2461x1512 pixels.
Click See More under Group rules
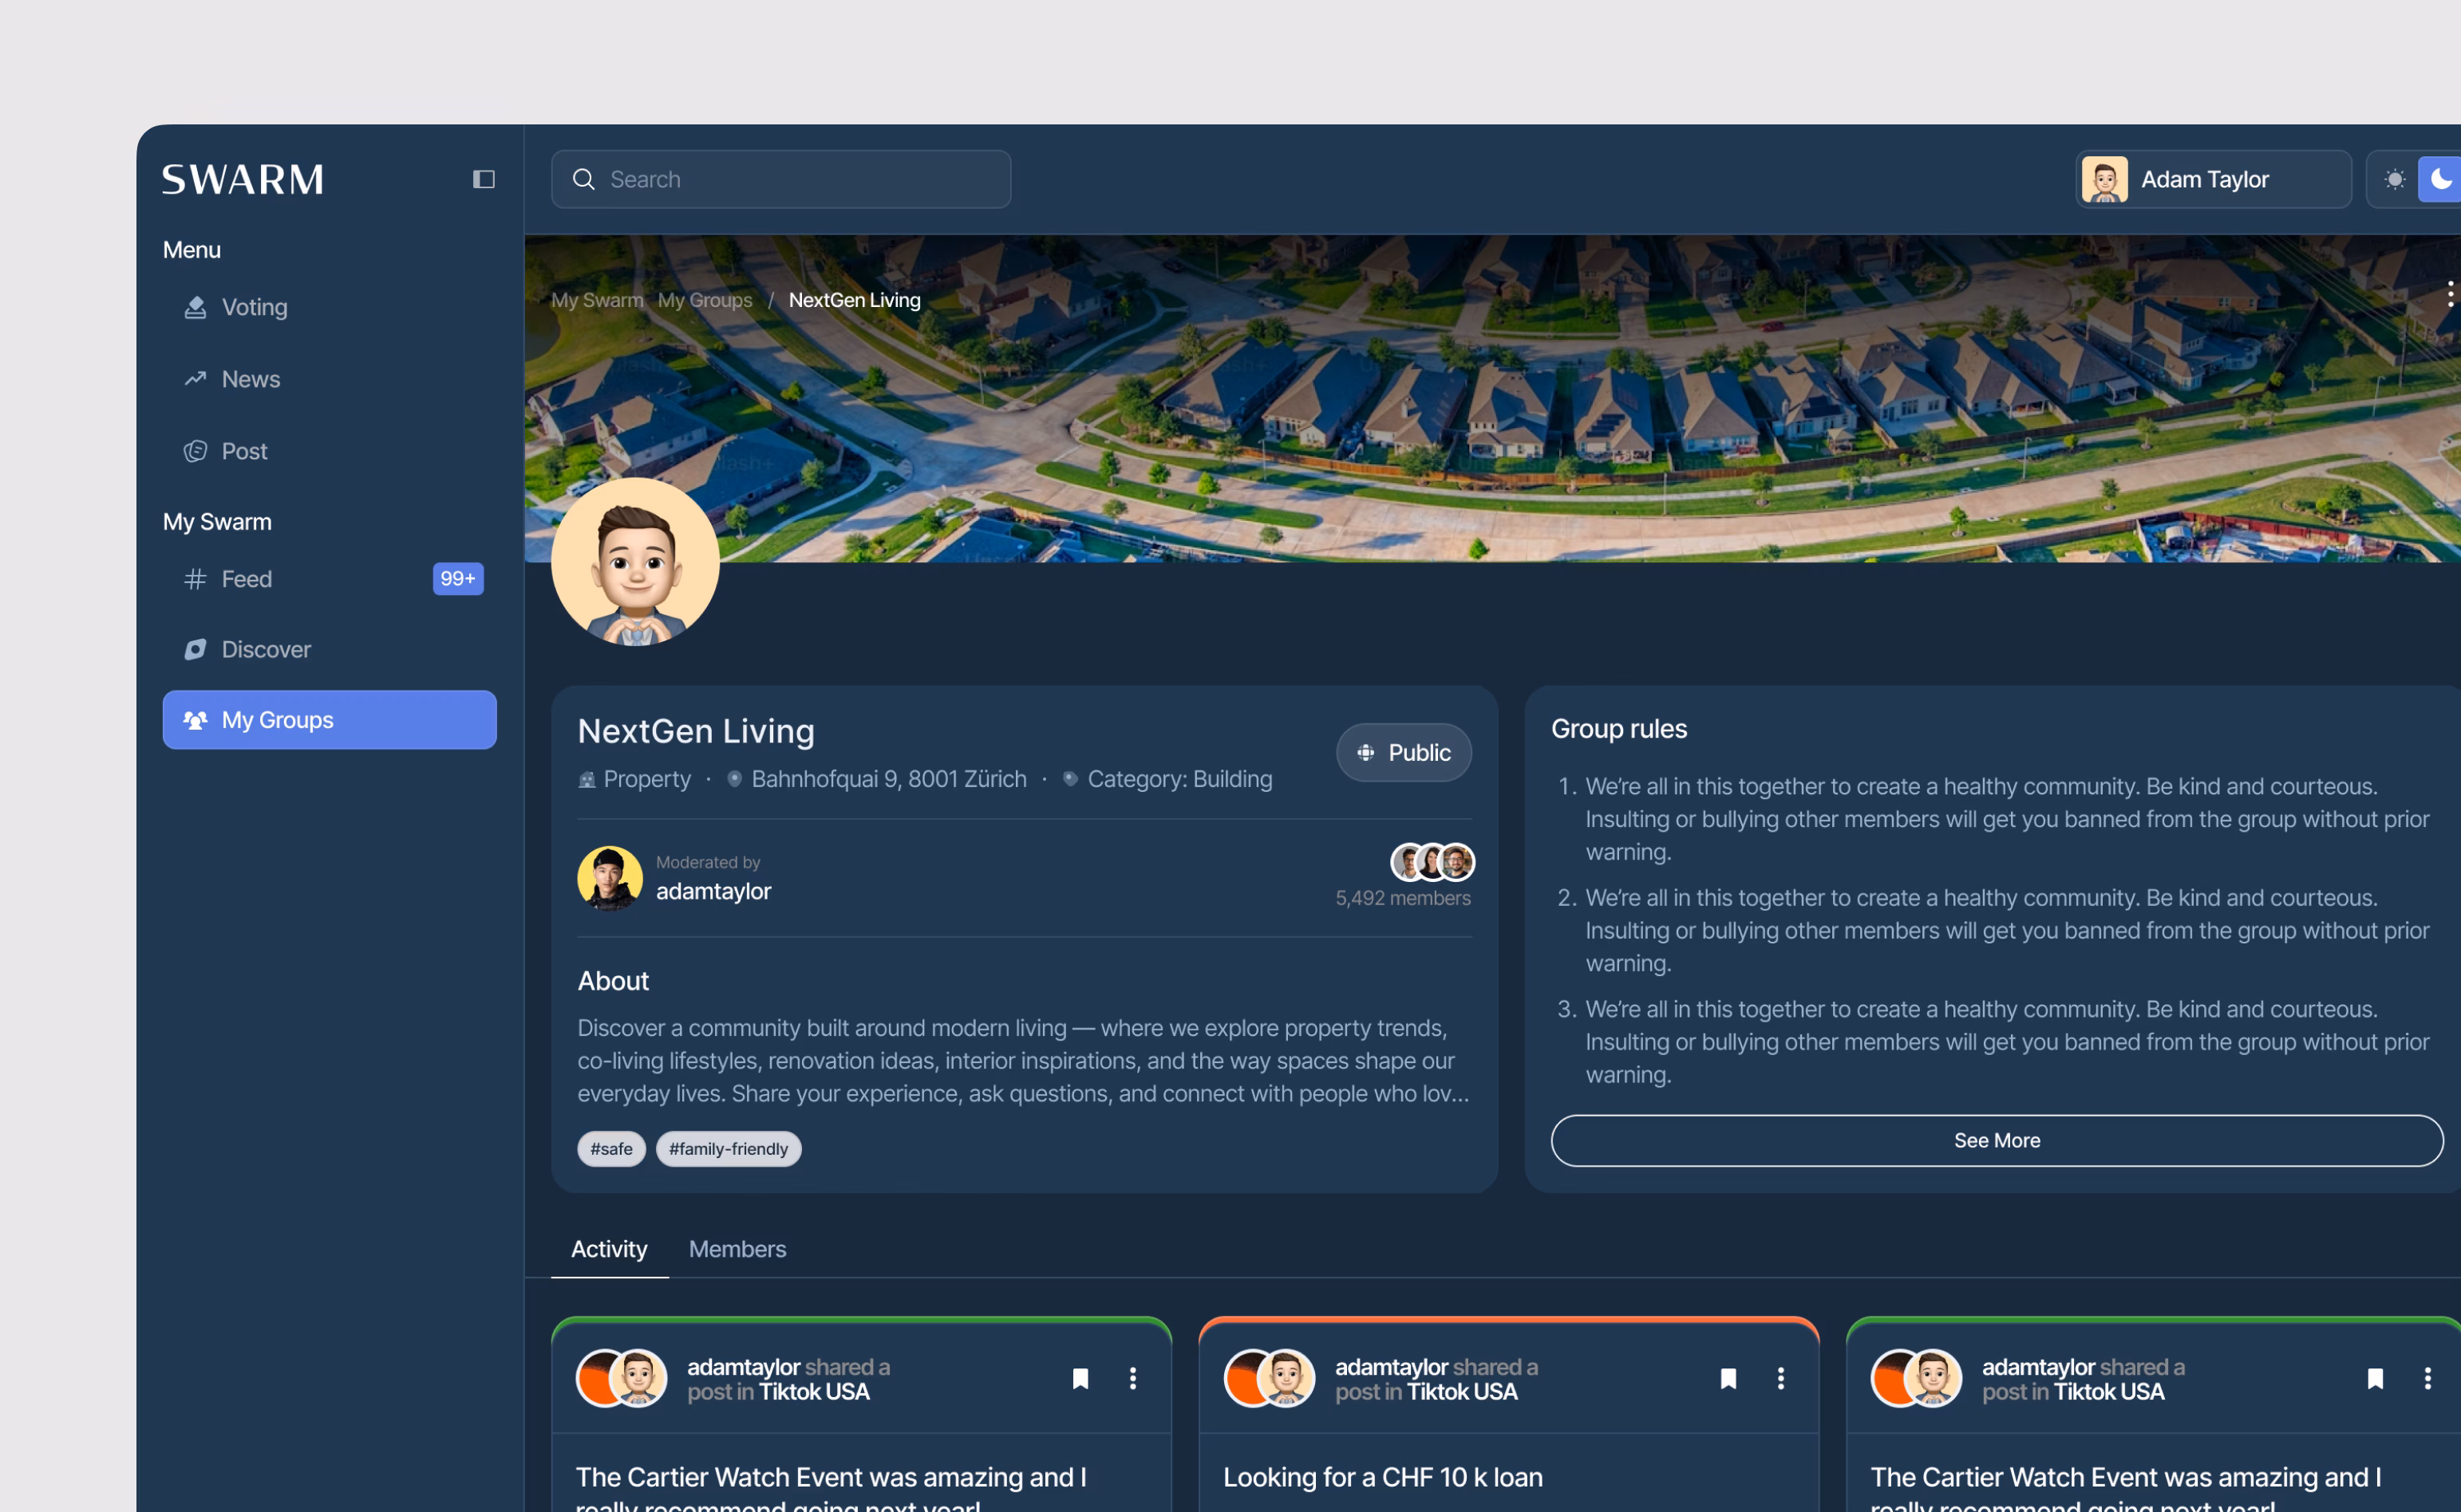[1997, 1140]
